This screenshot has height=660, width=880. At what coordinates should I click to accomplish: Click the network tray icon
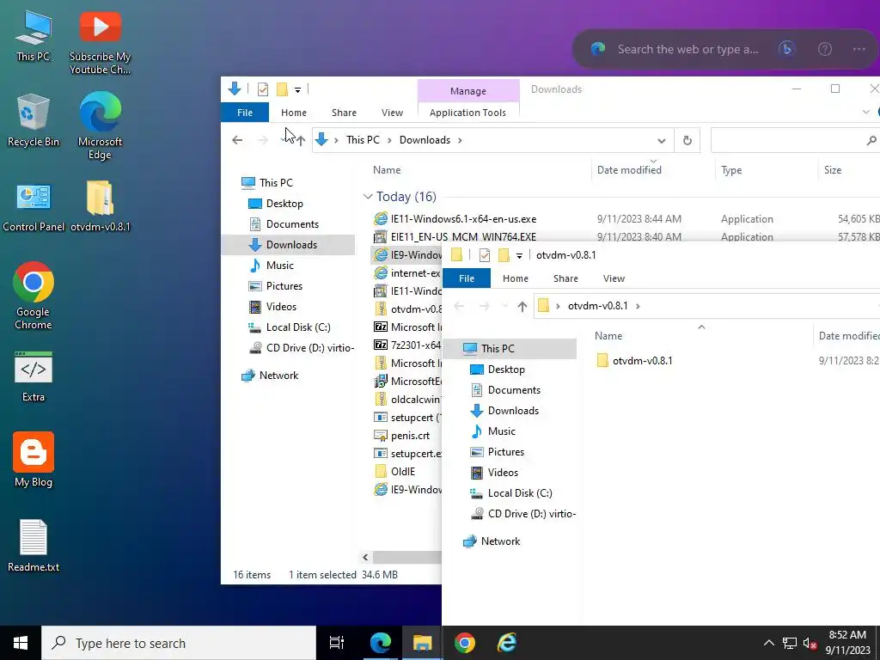coord(790,643)
